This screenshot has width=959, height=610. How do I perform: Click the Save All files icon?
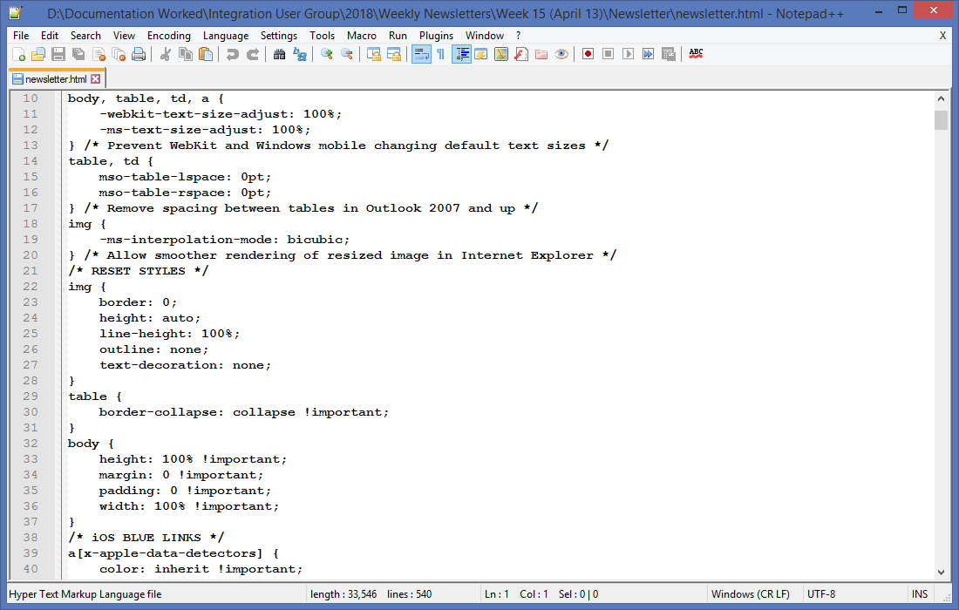[x=76, y=53]
